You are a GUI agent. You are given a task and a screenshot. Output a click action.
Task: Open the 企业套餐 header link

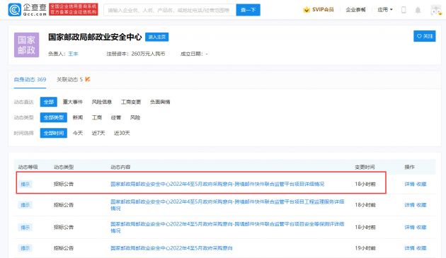point(355,10)
